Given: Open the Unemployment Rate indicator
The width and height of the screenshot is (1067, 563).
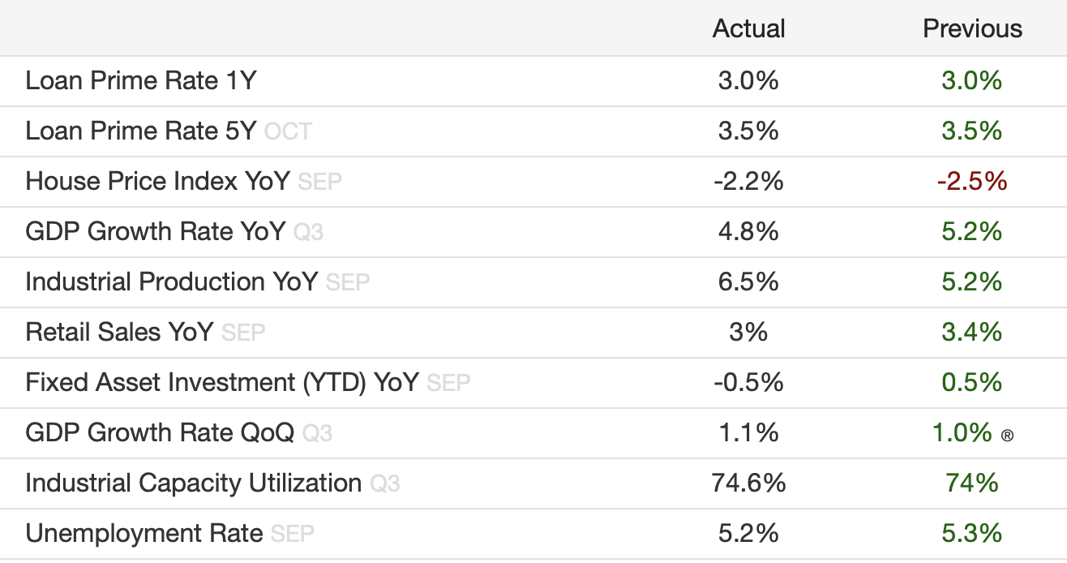Looking at the screenshot, I should [x=144, y=533].
